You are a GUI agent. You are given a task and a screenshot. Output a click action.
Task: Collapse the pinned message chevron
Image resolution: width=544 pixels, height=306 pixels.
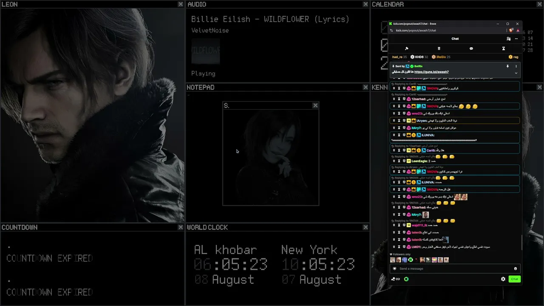coord(516,73)
